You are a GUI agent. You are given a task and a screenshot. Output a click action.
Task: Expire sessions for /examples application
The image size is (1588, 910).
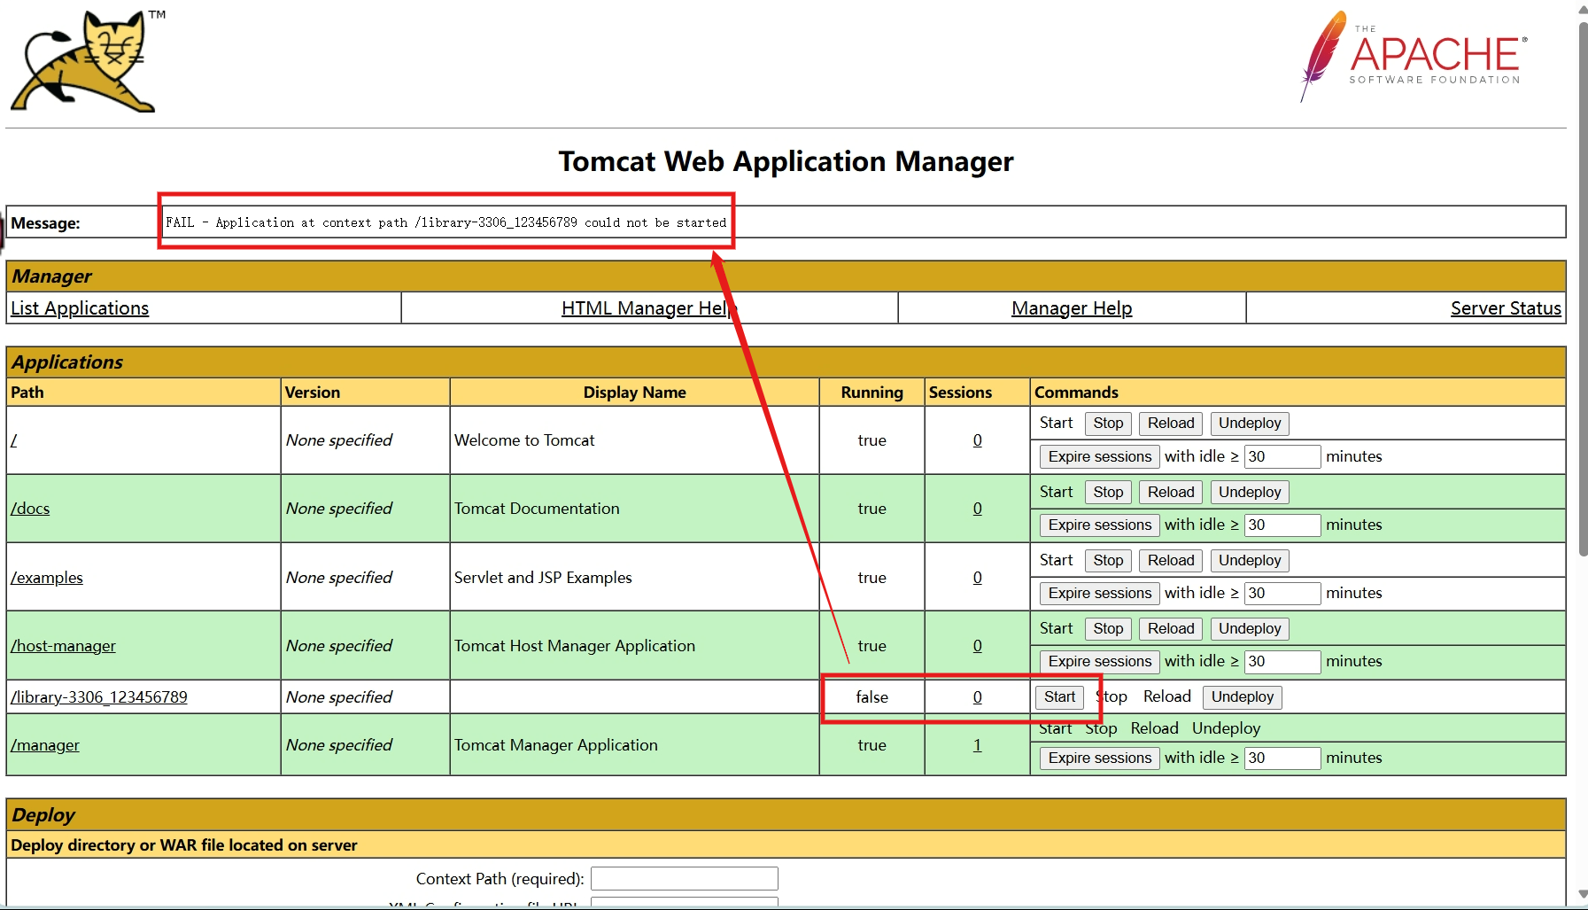pyautogui.click(x=1100, y=593)
